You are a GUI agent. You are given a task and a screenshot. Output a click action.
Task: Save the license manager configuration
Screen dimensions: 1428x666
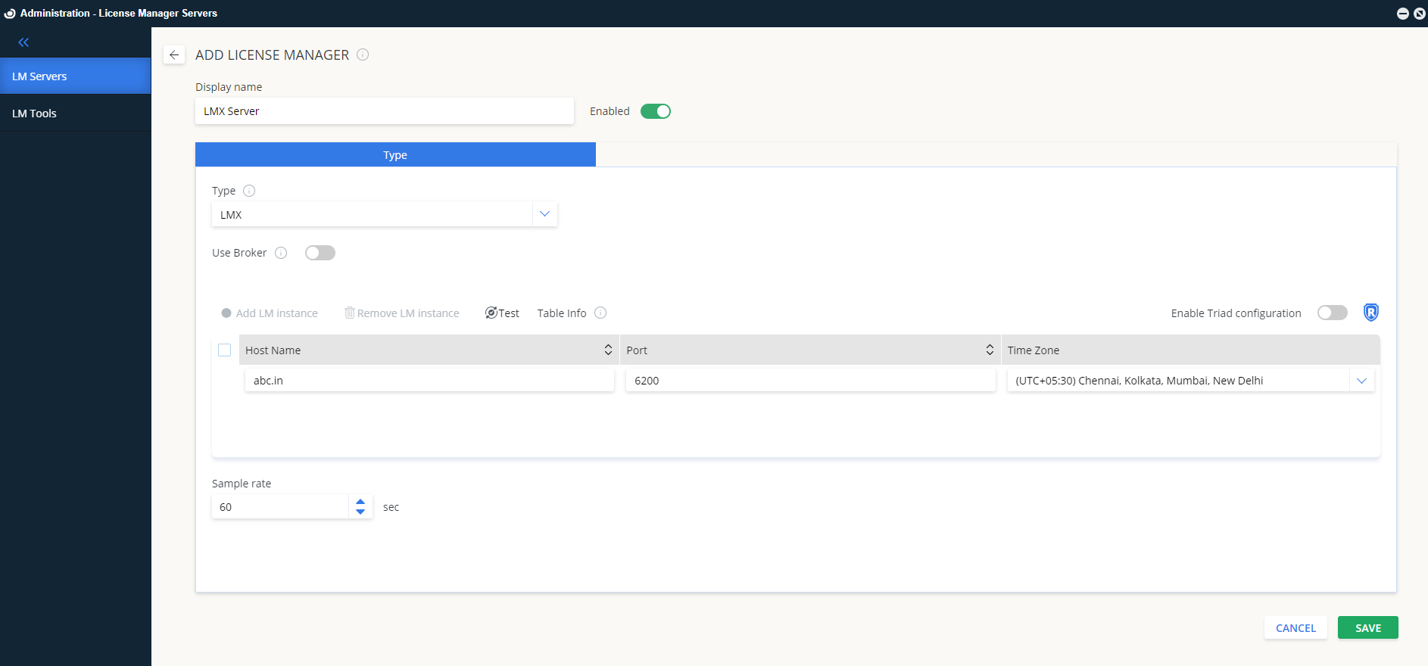point(1367,628)
